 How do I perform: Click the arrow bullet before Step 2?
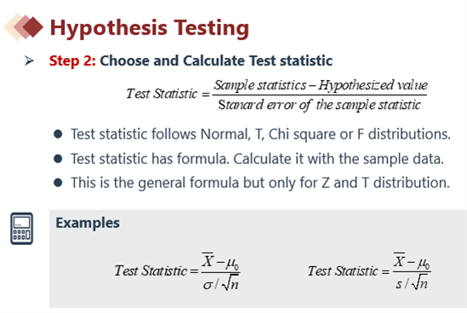(x=29, y=60)
